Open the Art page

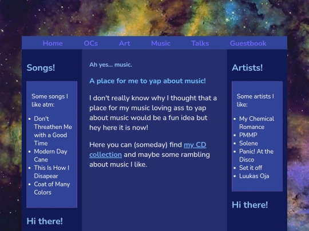click(x=124, y=43)
